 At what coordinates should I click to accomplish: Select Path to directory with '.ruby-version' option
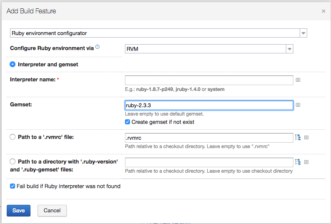(13, 161)
